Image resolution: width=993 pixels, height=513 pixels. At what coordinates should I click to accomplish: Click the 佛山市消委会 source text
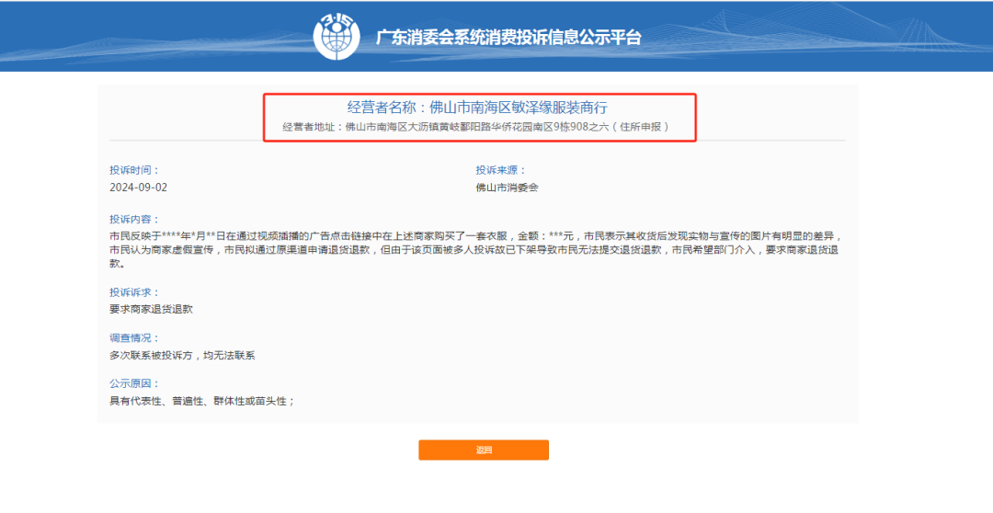click(x=507, y=188)
